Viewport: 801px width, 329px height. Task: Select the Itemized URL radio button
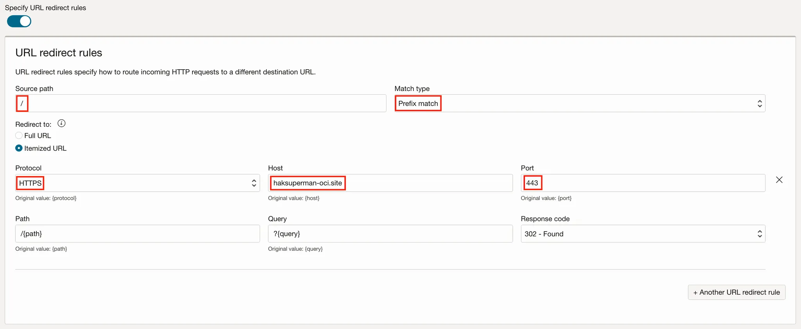tap(19, 148)
